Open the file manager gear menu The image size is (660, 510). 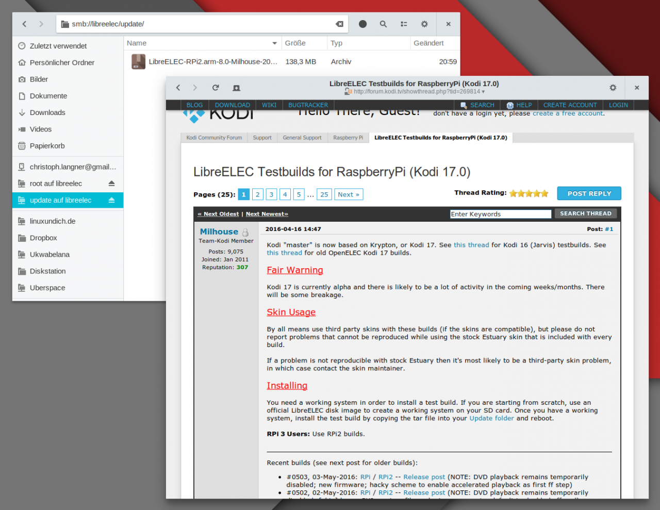click(x=424, y=24)
